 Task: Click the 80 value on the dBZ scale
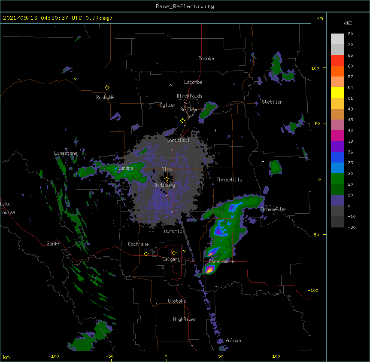(x=350, y=34)
